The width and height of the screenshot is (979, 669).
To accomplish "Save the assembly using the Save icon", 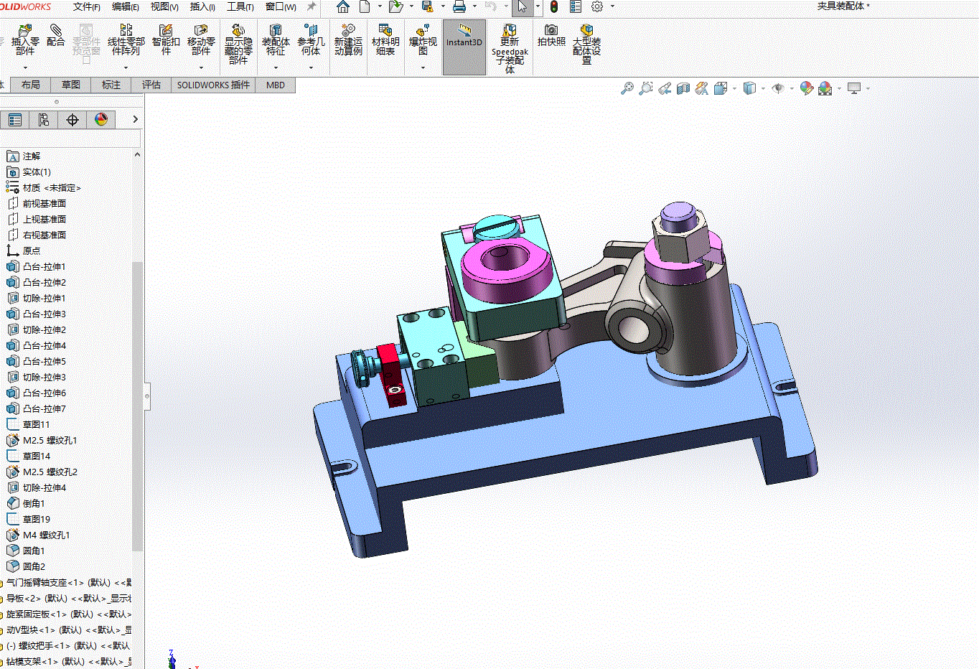I will click(427, 7).
